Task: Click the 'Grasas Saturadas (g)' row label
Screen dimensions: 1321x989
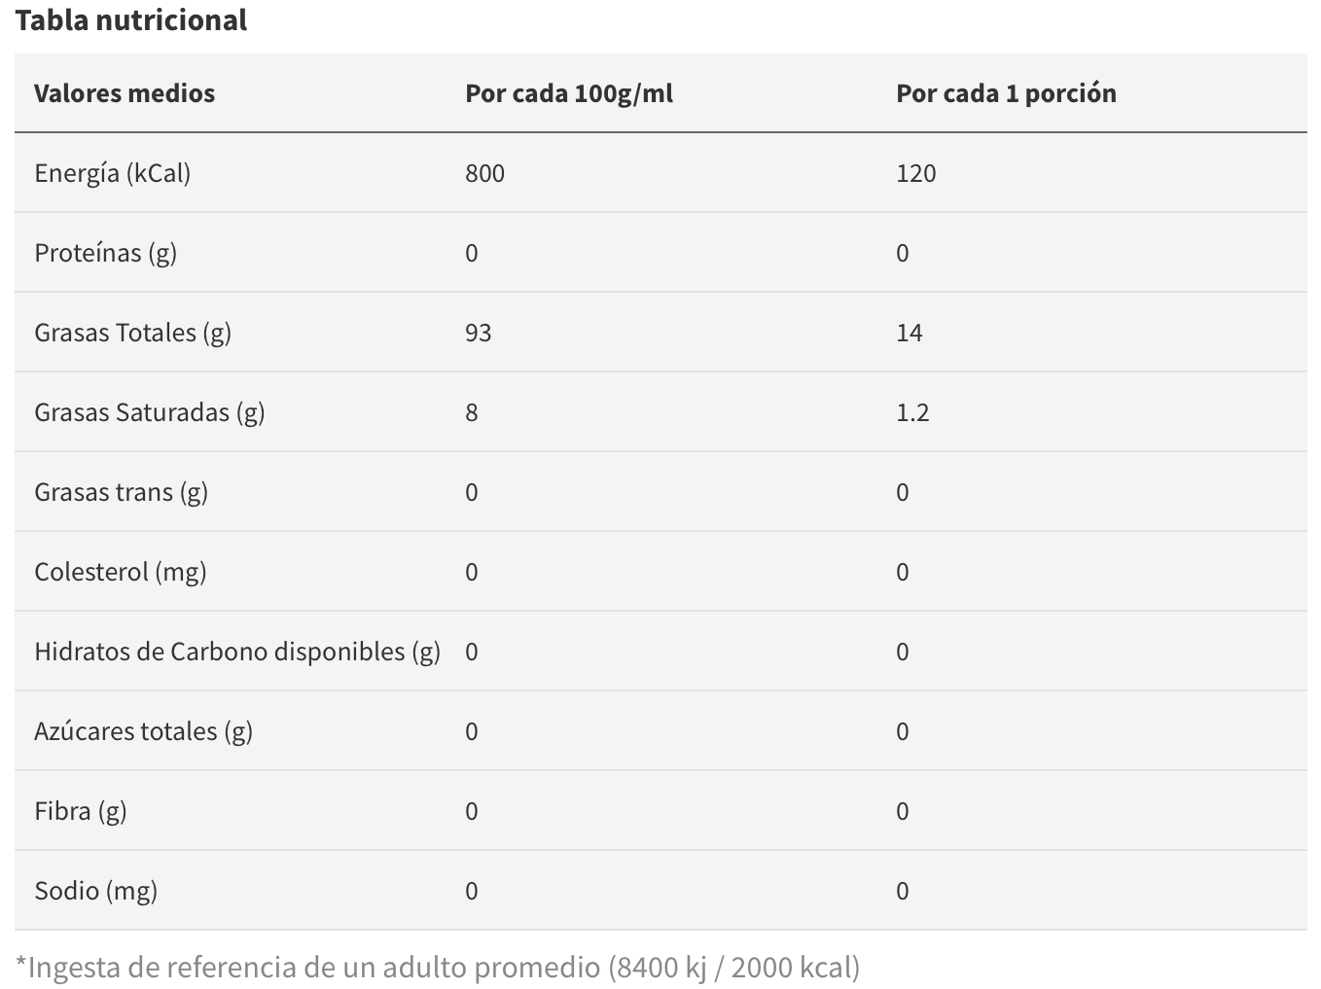Action: [x=149, y=412]
